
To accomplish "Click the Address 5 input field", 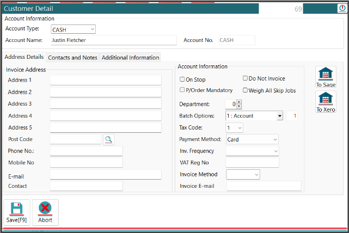I will point(106,127).
